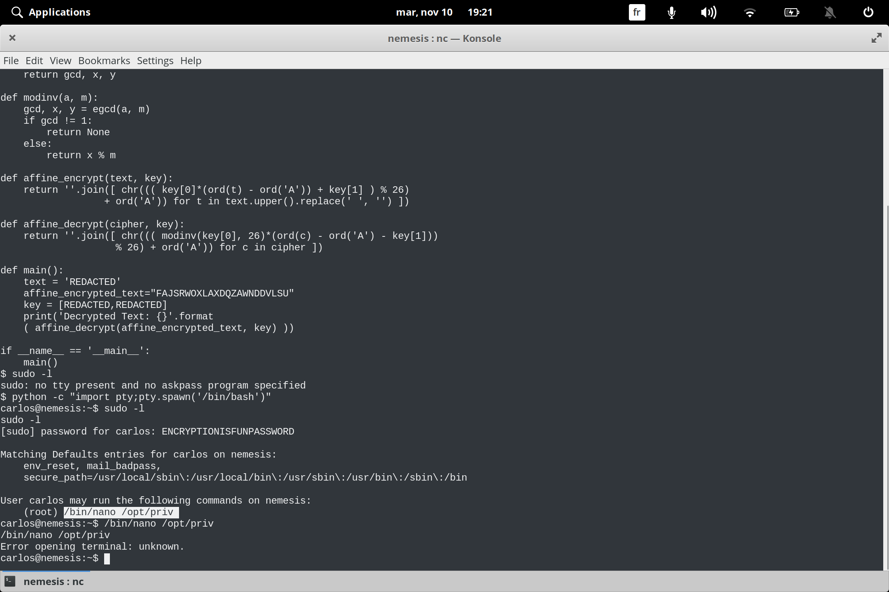Screen dimensions: 889x592
Task: Click the Konsole icon on the tab bar
Action: click(10, 581)
